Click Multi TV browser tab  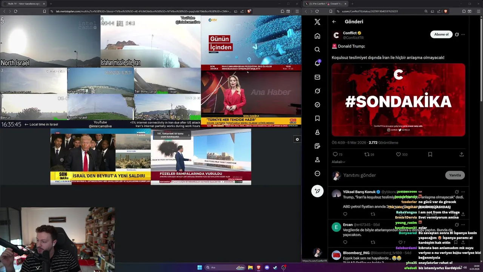click(23, 4)
